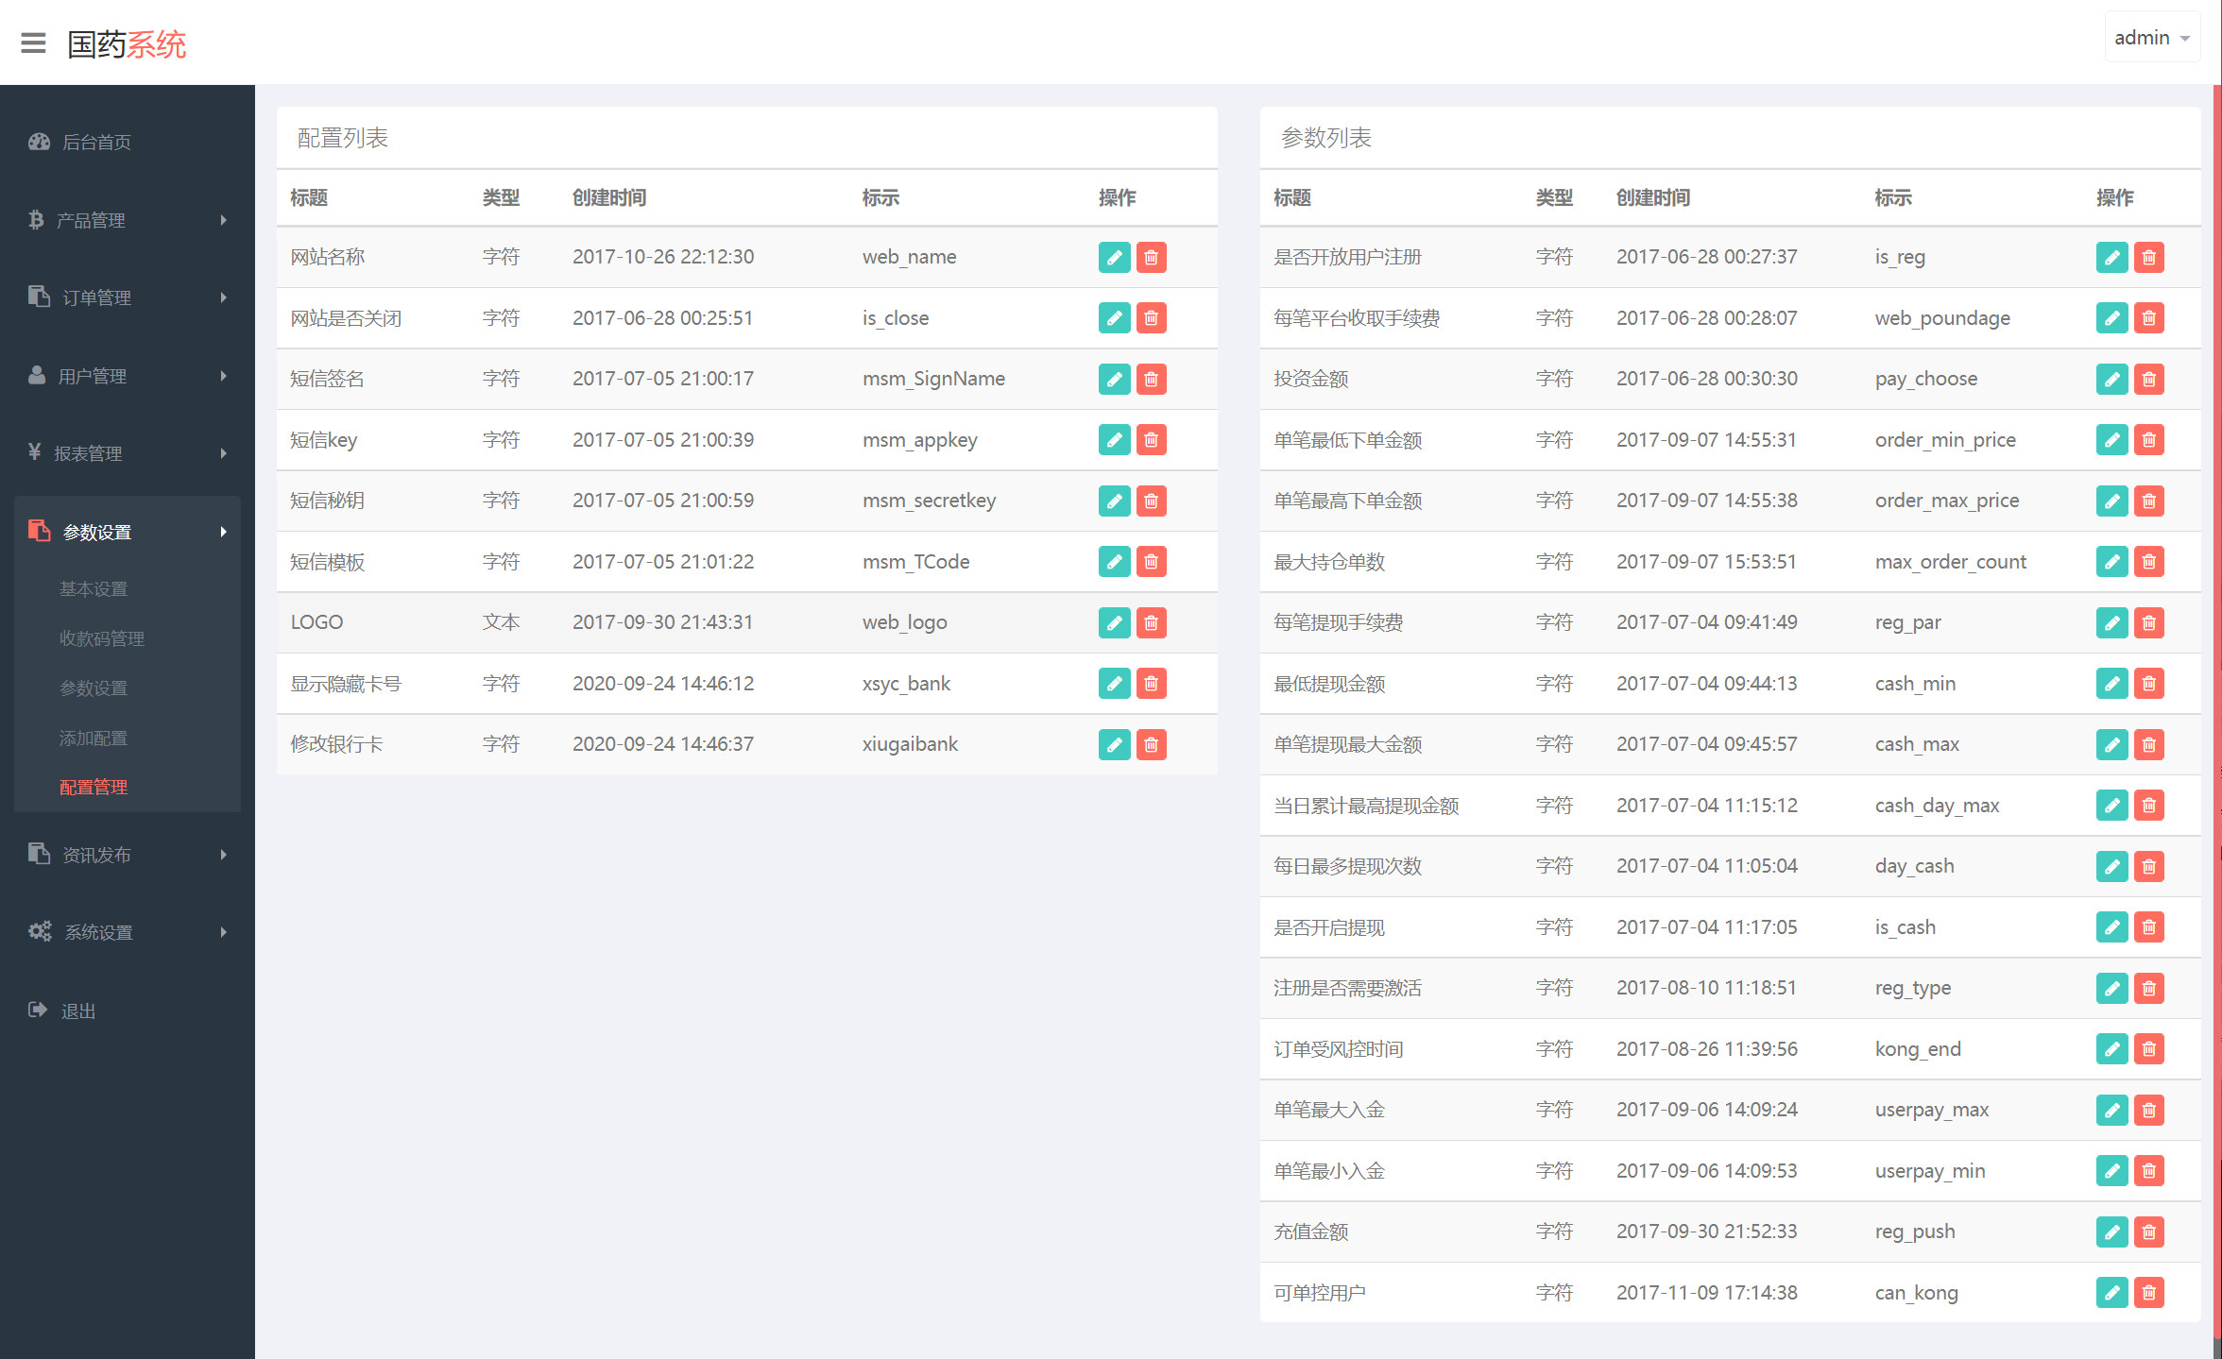Edit the order_max_price parameter

coord(2112,501)
